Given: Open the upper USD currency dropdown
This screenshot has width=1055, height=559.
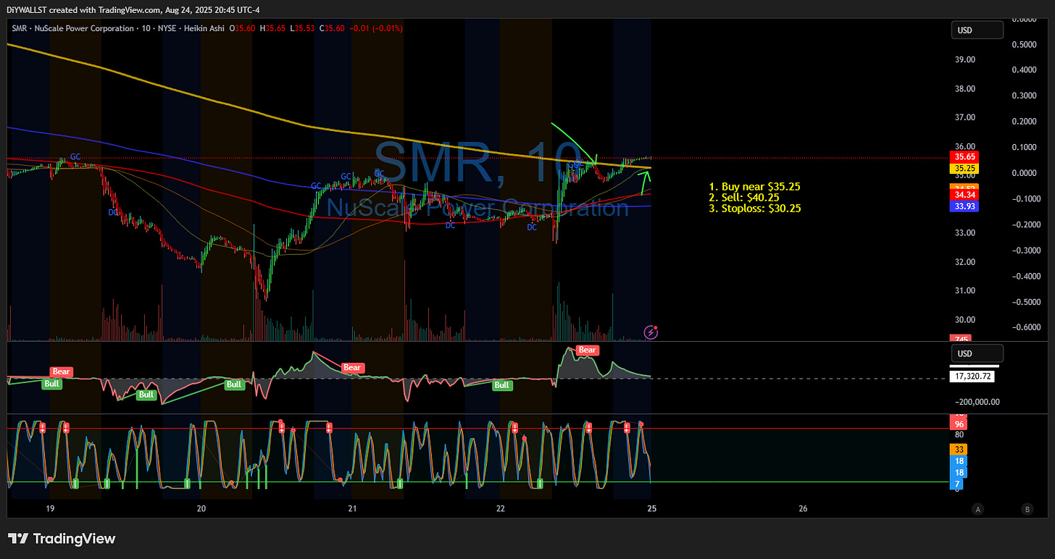Looking at the screenshot, I should [x=977, y=30].
